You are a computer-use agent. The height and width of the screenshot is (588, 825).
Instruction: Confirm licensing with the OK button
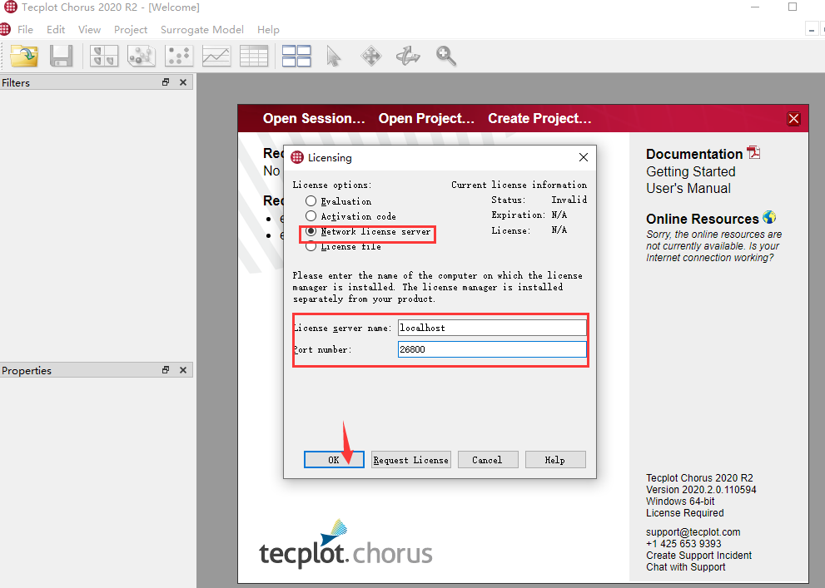(334, 460)
